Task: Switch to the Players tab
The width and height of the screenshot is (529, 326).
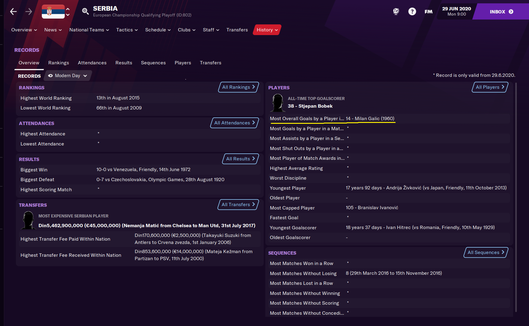Action: [183, 63]
